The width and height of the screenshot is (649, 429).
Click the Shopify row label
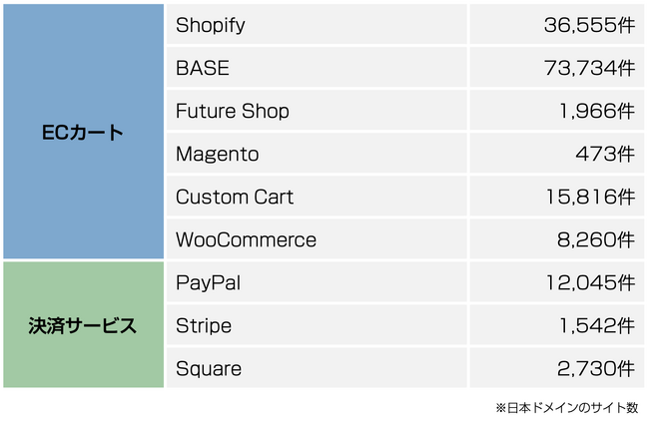[x=211, y=26]
